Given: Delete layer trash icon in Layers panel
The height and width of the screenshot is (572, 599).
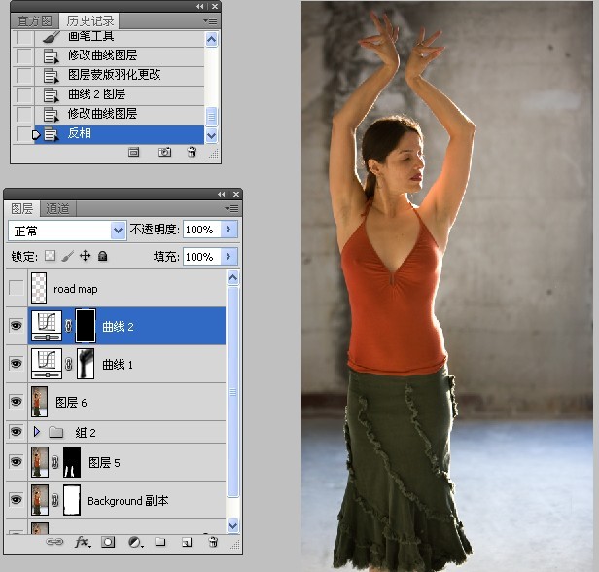Looking at the screenshot, I should point(213,542).
